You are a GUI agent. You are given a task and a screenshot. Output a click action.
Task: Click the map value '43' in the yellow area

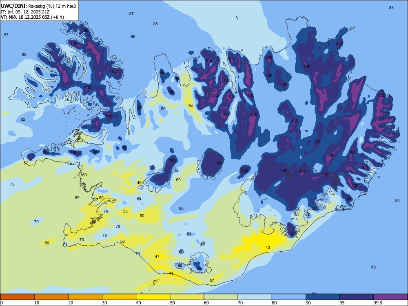click(268, 248)
